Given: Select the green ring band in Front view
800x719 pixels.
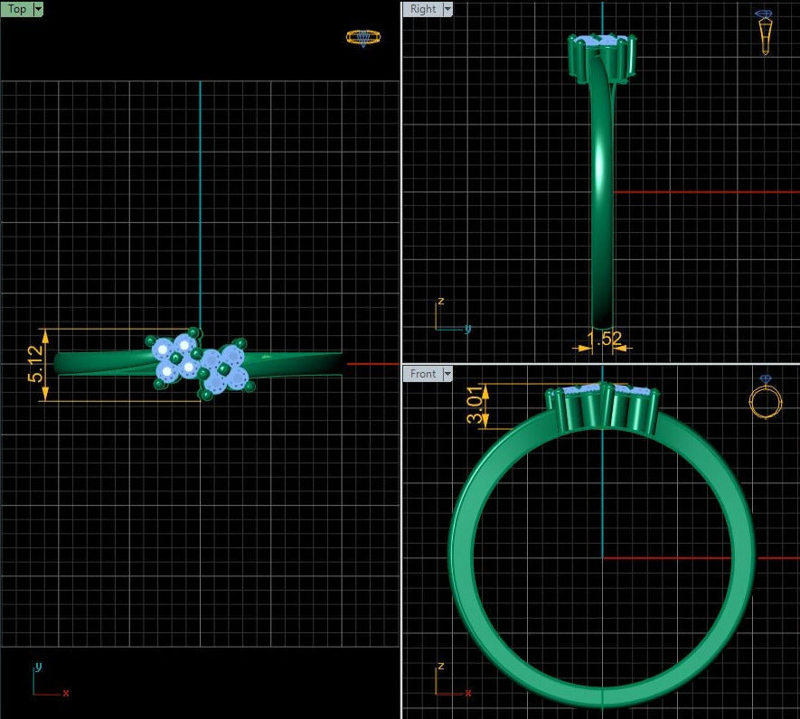Looking at the screenshot, I should point(466,578).
